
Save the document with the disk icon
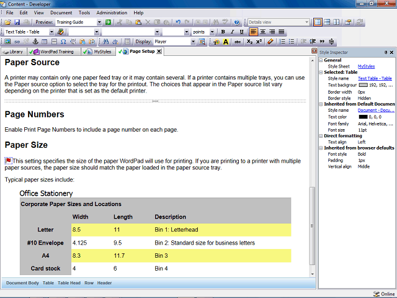[x=17, y=22]
